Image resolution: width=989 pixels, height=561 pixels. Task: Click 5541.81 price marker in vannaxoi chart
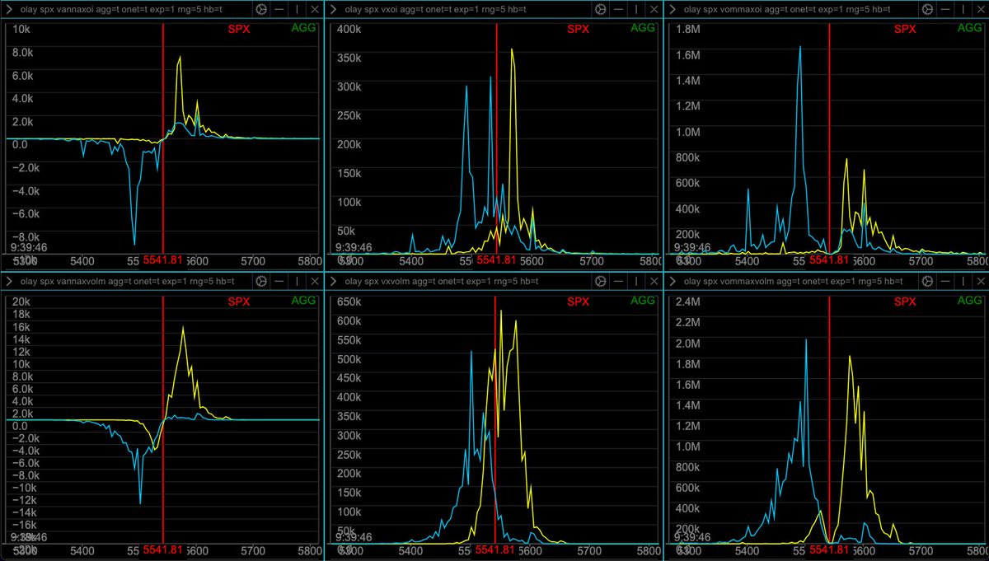coord(163,260)
